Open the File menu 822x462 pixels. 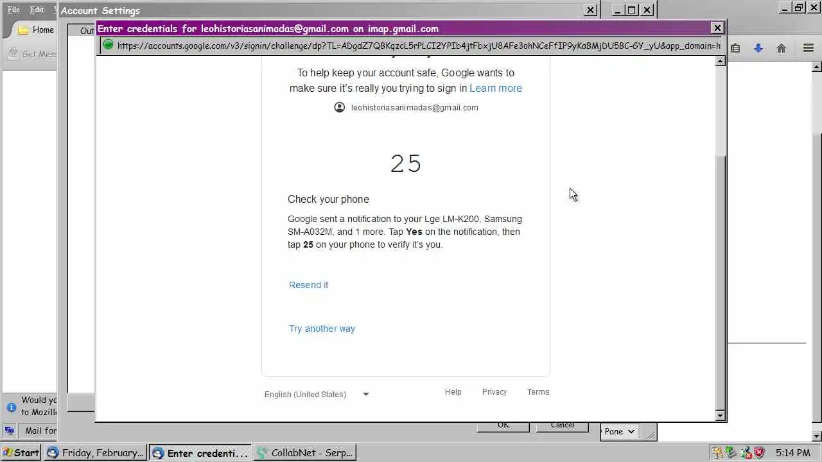13,10
